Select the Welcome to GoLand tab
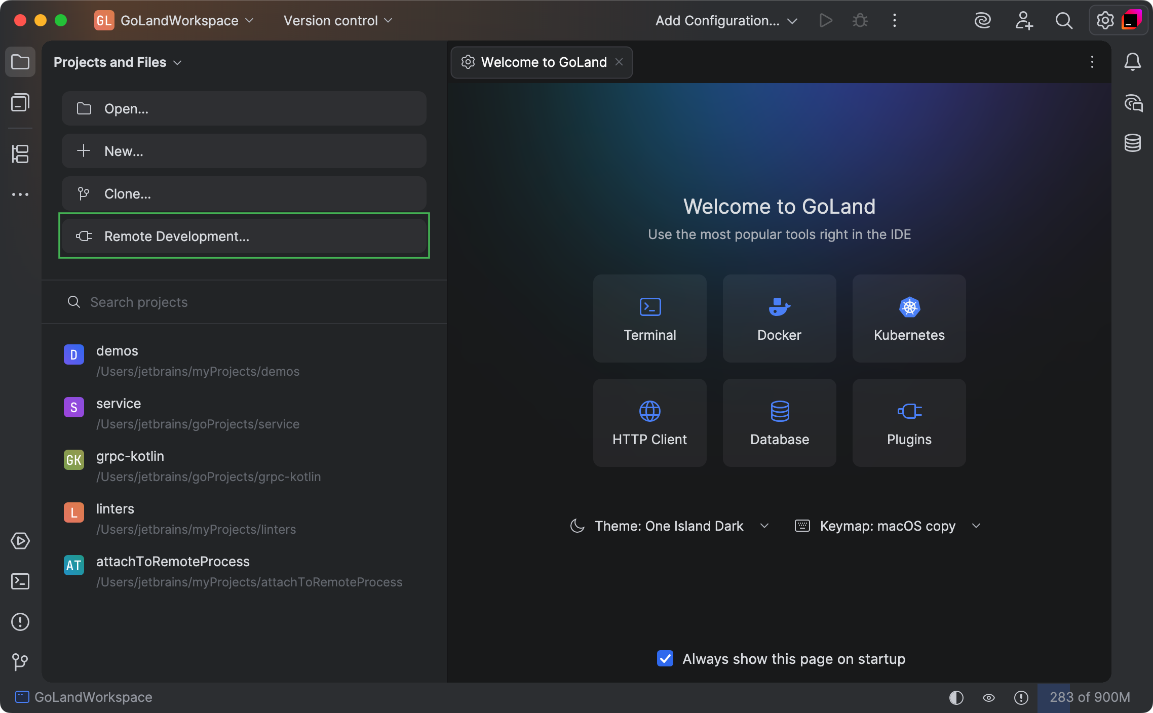1153x713 pixels. click(x=542, y=62)
